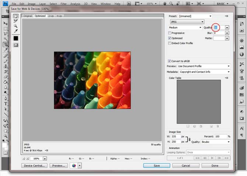Click the Save button
The height and width of the screenshot is (176, 247).
pos(157,166)
